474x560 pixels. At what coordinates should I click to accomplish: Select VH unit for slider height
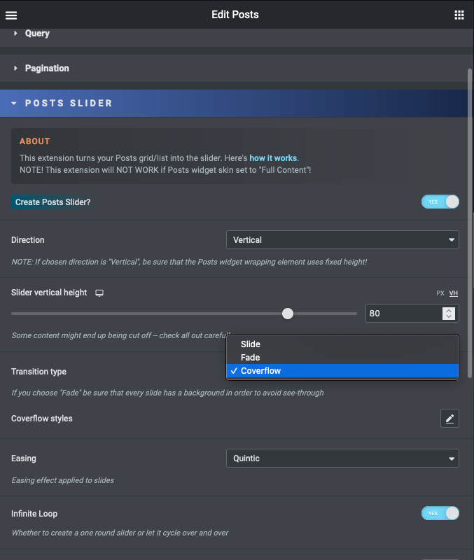pos(454,293)
